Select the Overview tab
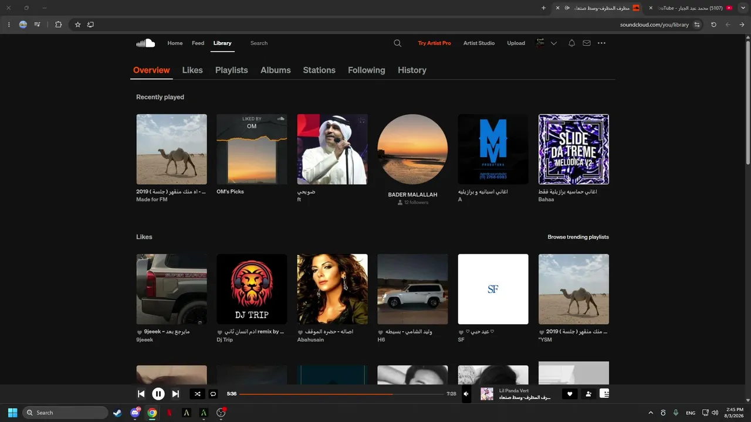The width and height of the screenshot is (751, 422). (x=151, y=70)
